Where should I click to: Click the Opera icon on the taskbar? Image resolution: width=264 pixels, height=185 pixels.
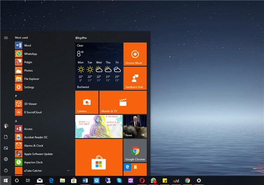[x=142, y=181]
